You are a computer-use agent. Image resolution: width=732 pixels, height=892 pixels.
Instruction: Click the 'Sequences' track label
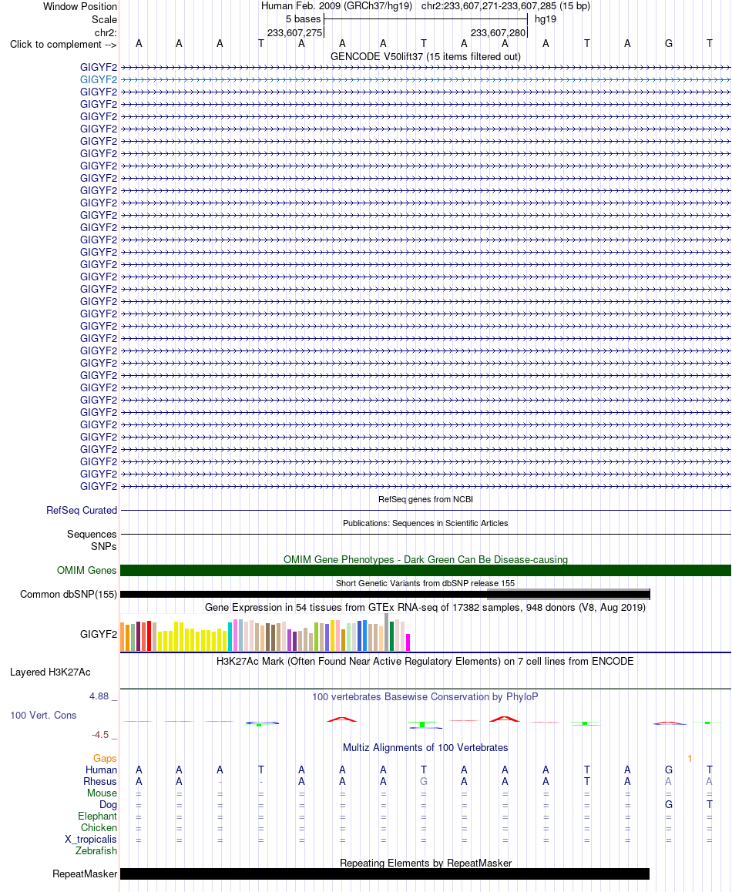pyautogui.click(x=92, y=534)
